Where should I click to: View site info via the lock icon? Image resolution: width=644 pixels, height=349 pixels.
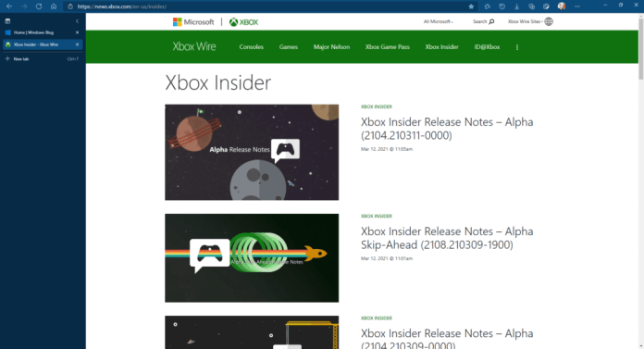[70, 6]
